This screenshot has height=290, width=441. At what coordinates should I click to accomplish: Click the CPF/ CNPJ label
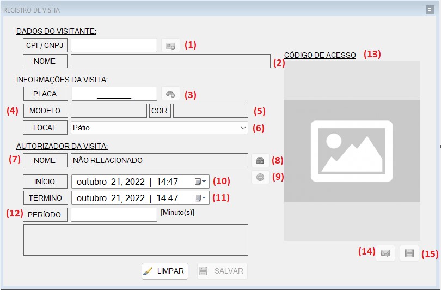[45, 45]
